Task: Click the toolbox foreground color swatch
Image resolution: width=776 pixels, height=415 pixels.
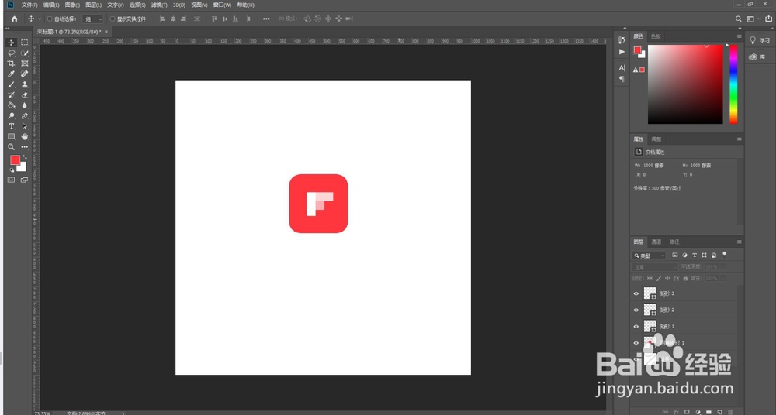Action: pos(15,160)
